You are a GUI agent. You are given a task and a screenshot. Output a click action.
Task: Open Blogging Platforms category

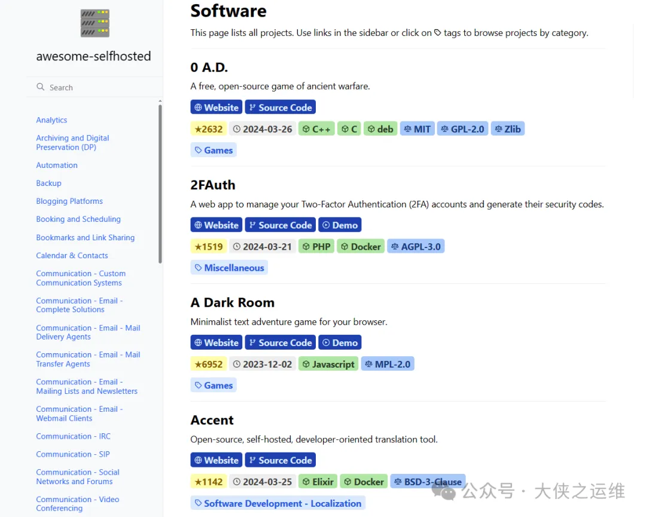69,201
